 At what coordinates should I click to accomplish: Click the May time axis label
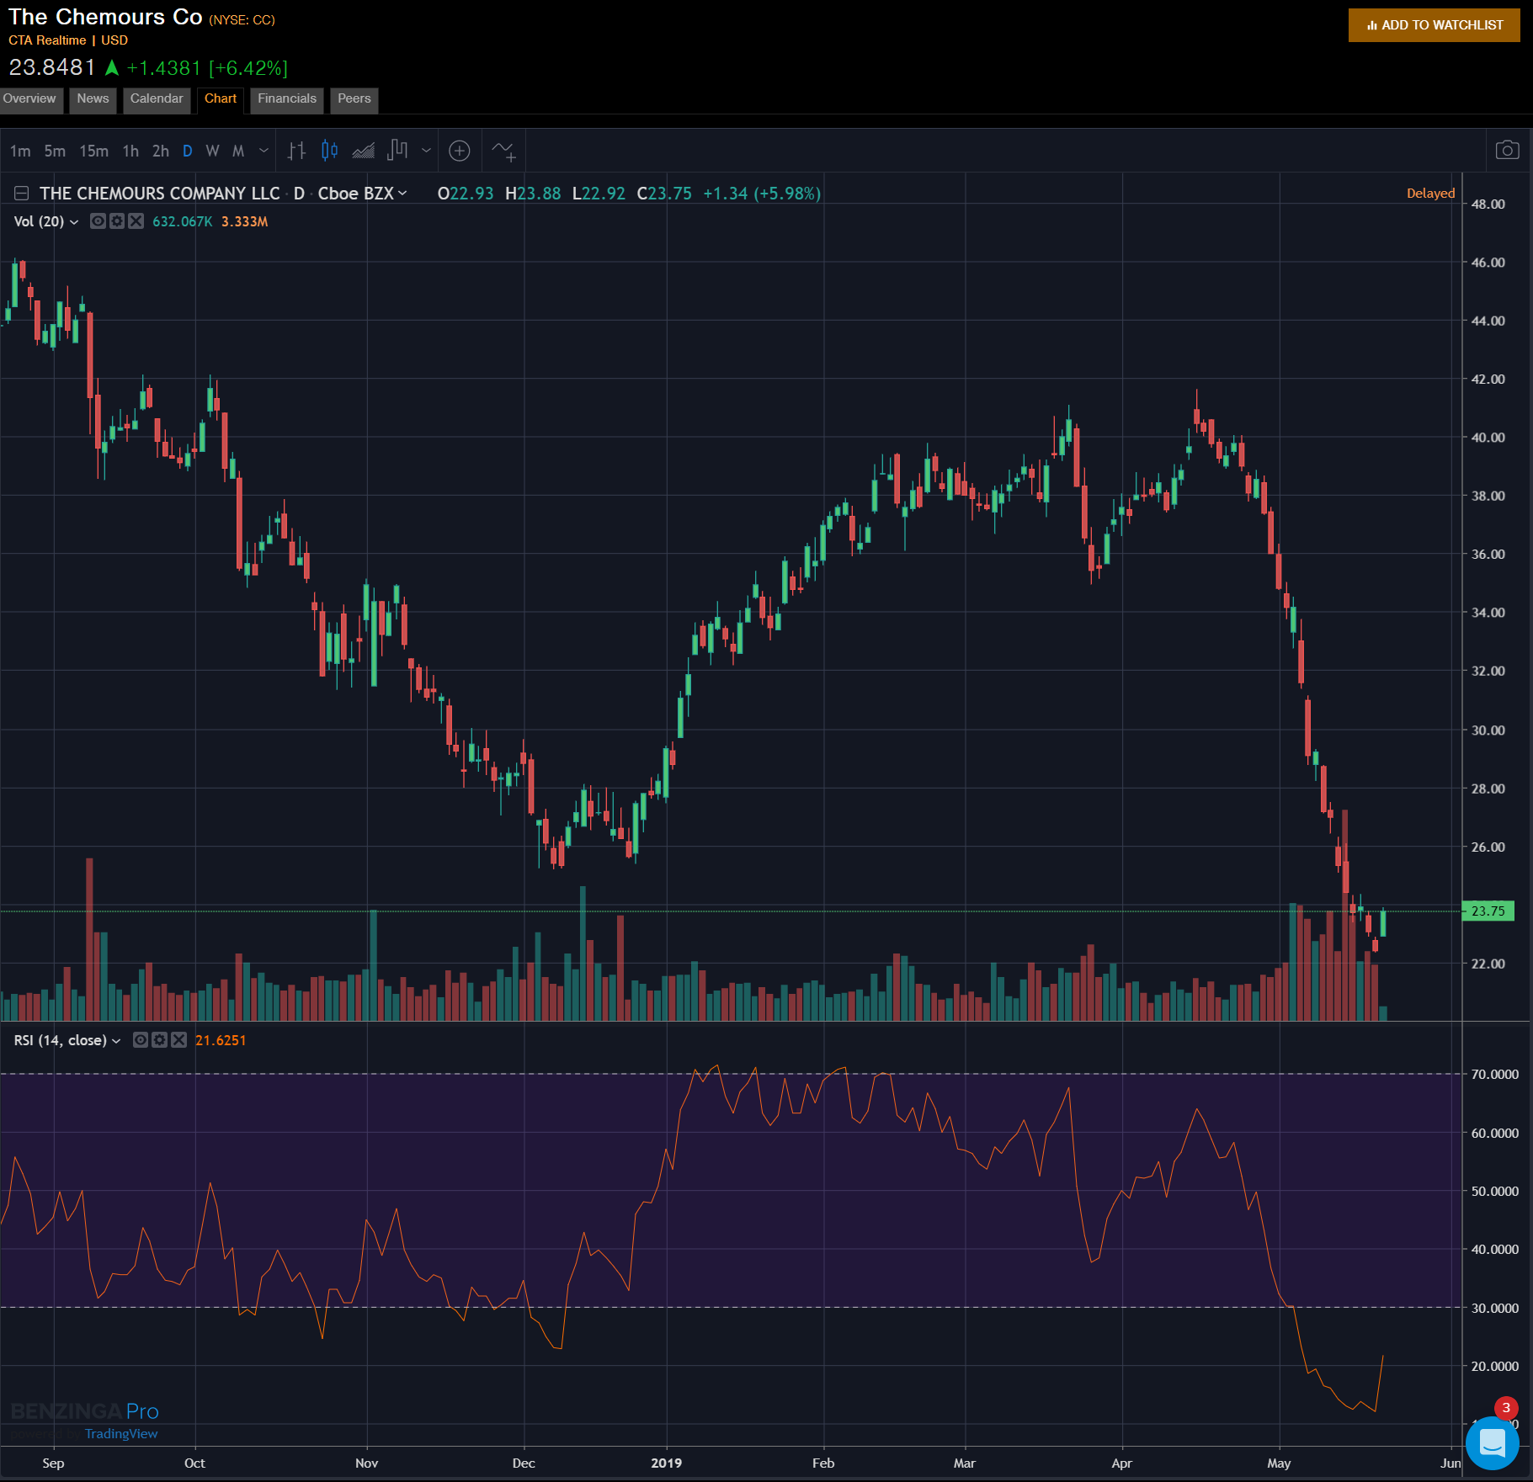click(x=1279, y=1463)
